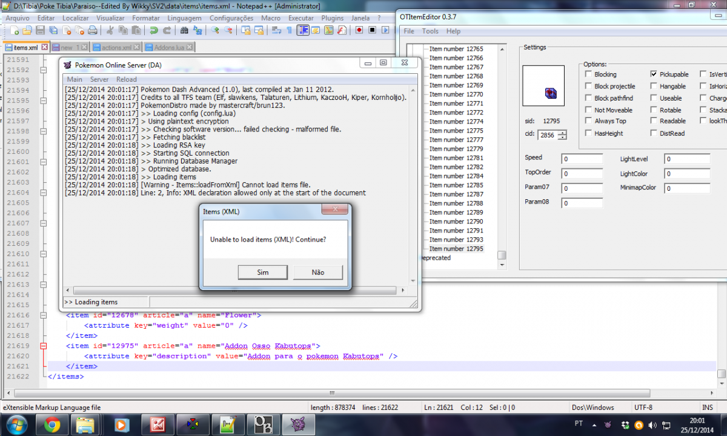Open the Server menu in Pokemon window

(99, 79)
